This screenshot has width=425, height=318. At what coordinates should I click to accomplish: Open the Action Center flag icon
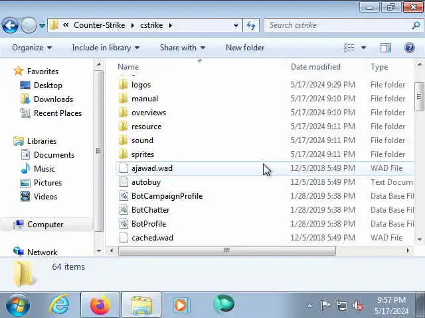325,305
